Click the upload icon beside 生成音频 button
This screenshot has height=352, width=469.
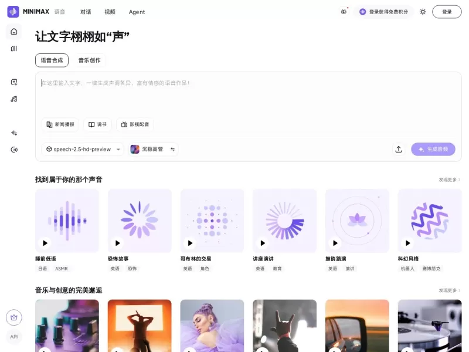pos(399,149)
